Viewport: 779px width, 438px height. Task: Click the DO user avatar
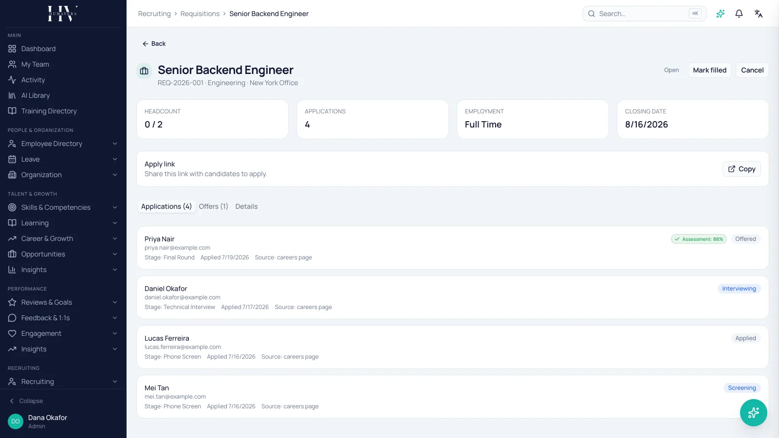click(16, 421)
